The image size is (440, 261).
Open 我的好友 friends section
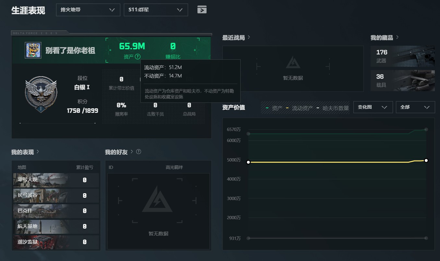click(x=119, y=152)
